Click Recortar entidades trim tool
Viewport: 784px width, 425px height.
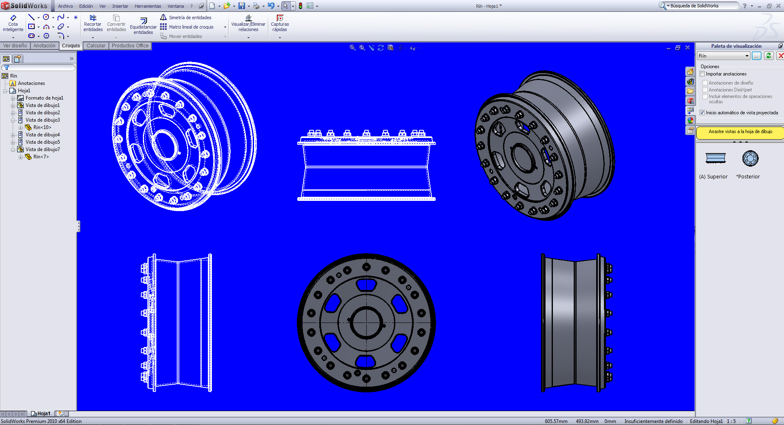click(93, 24)
